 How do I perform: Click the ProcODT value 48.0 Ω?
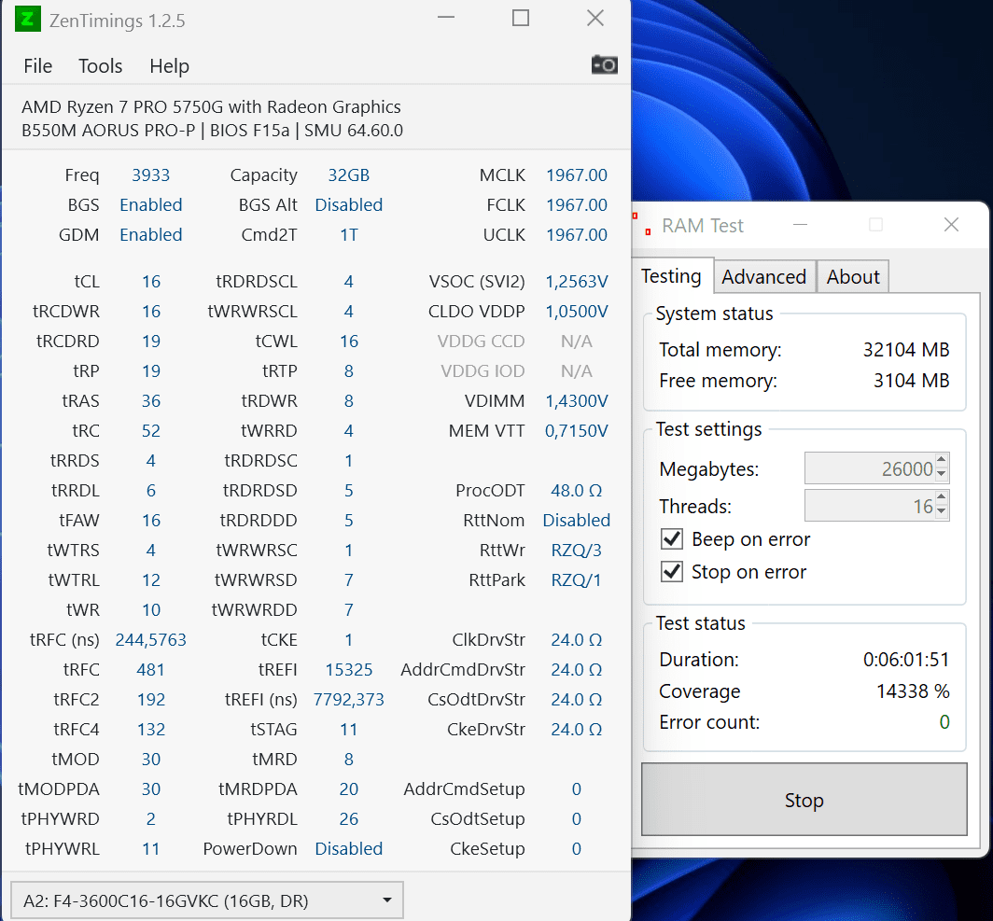(x=577, y=490)
